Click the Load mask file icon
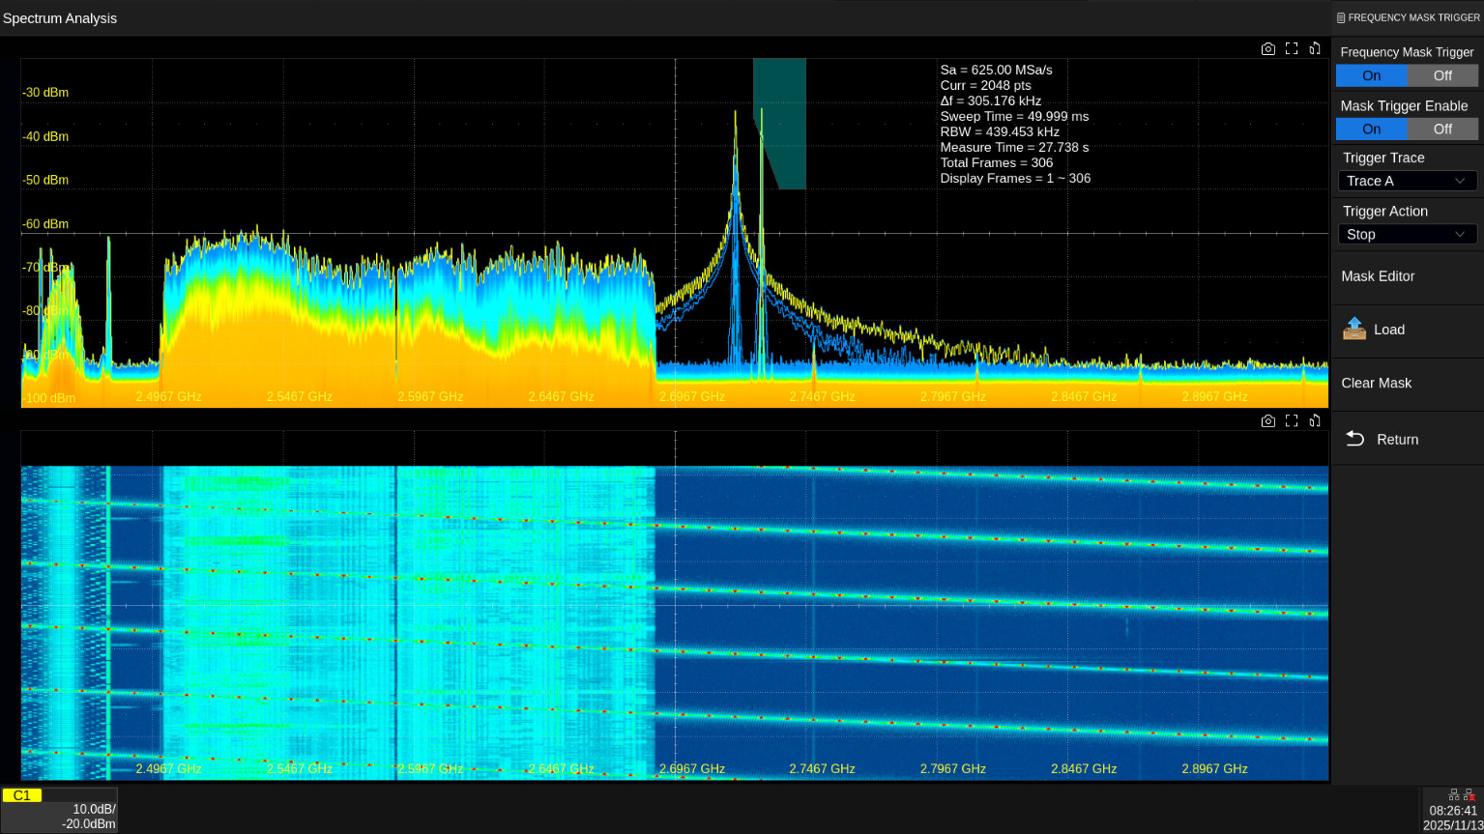 (1354, 330)
